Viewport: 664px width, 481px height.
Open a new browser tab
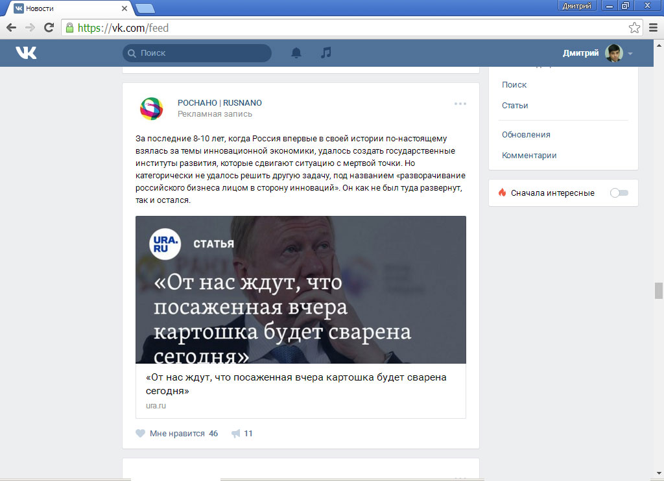145,8
